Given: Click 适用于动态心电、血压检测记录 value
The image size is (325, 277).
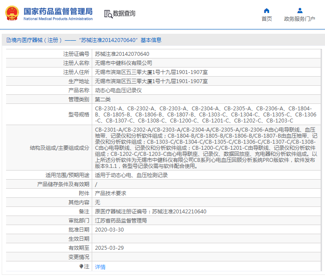Looking at the screenshot, I should pyautogui.click(x=131, y=175).
